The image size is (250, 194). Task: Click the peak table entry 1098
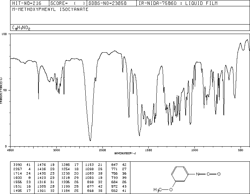pos(90,169)
